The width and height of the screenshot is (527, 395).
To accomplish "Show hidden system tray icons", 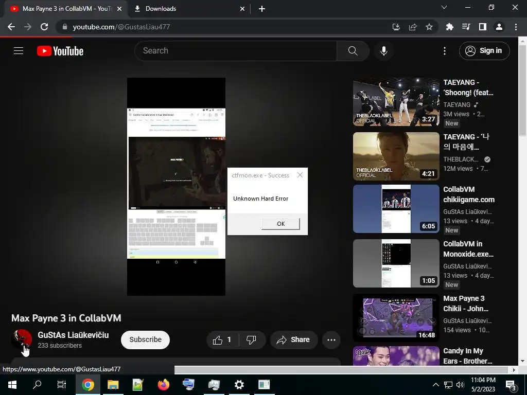I will coord(435,385).
